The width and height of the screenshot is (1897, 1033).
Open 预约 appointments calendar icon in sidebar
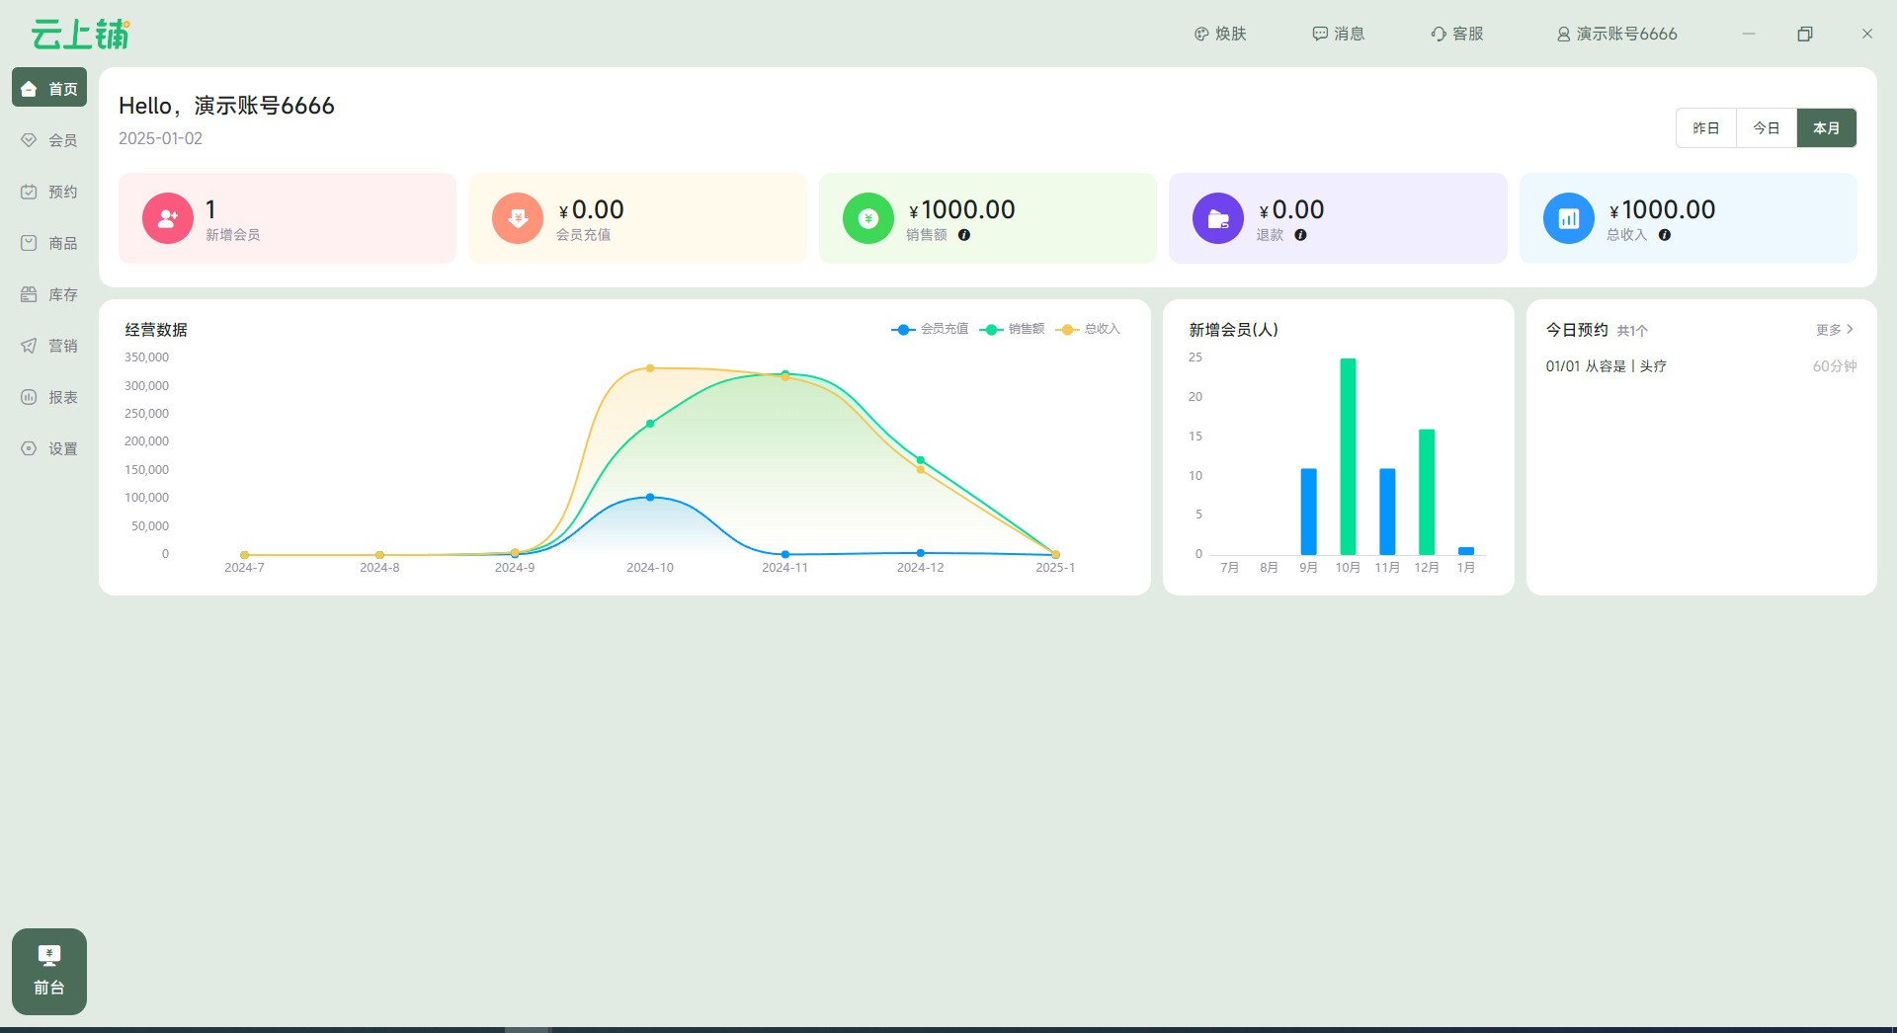29,192
